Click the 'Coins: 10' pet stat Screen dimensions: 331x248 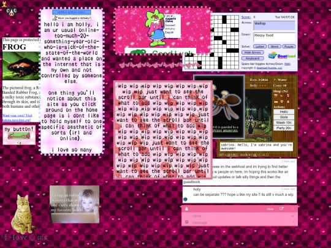coord(280,86)
